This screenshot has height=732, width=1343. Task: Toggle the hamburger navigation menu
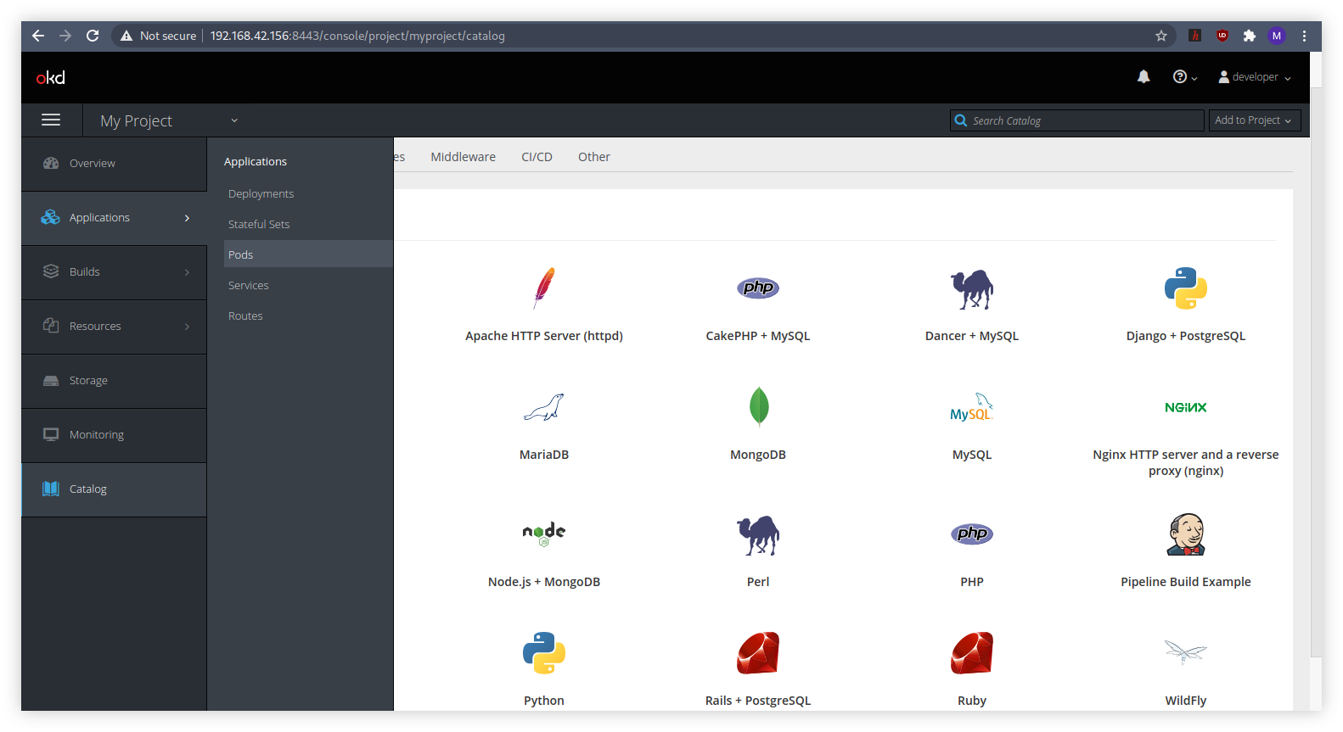tap(51, 120)
